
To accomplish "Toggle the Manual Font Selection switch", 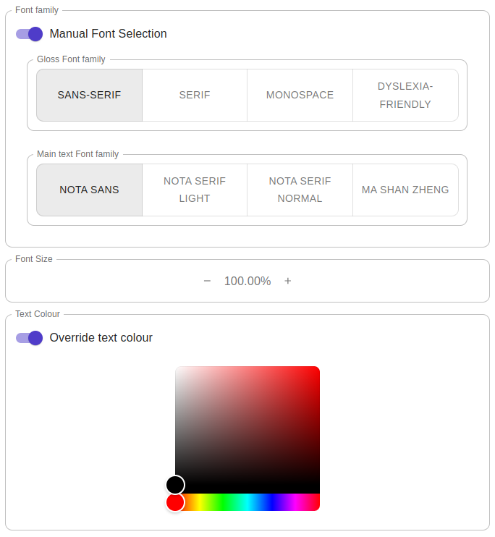I will click(29, 34).
